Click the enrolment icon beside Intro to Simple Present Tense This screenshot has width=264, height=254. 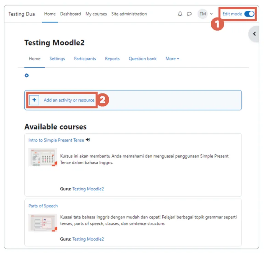click(88, 140)
